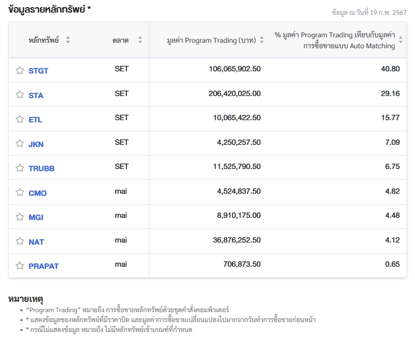Image resolution: width=415 pixels, height=338 pixels.
Task: Star the MGI row
Action: tap(20, 217)
